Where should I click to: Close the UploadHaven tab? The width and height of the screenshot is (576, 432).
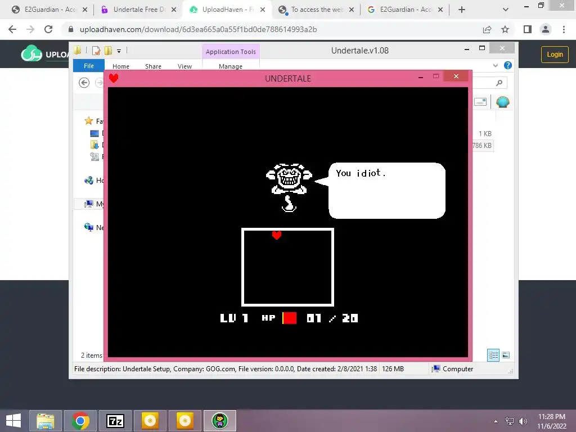263,10
